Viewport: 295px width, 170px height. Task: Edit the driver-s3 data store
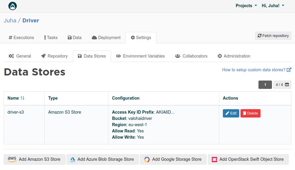pos(231,113)
